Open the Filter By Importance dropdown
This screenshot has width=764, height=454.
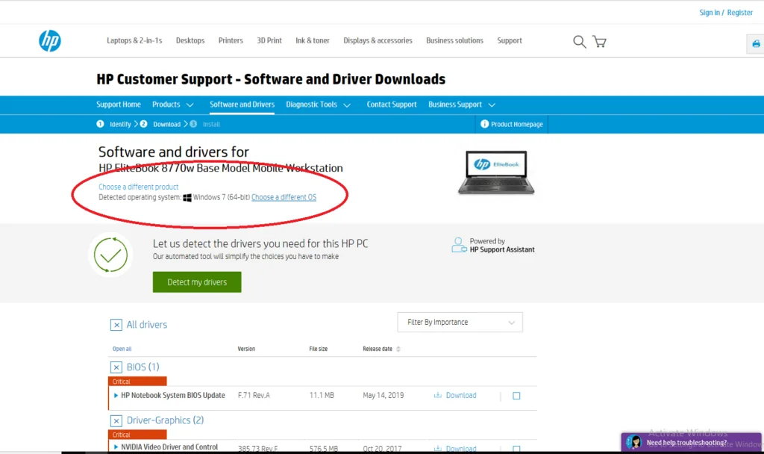click(x=460, y=323)
